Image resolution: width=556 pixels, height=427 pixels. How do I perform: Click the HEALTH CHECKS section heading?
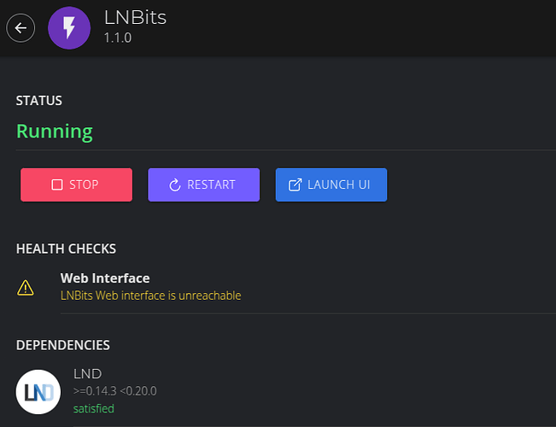pyautogui.click(x=66, y=249)
